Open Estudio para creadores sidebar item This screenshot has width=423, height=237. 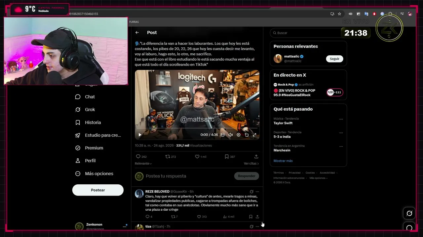point(98,135)
